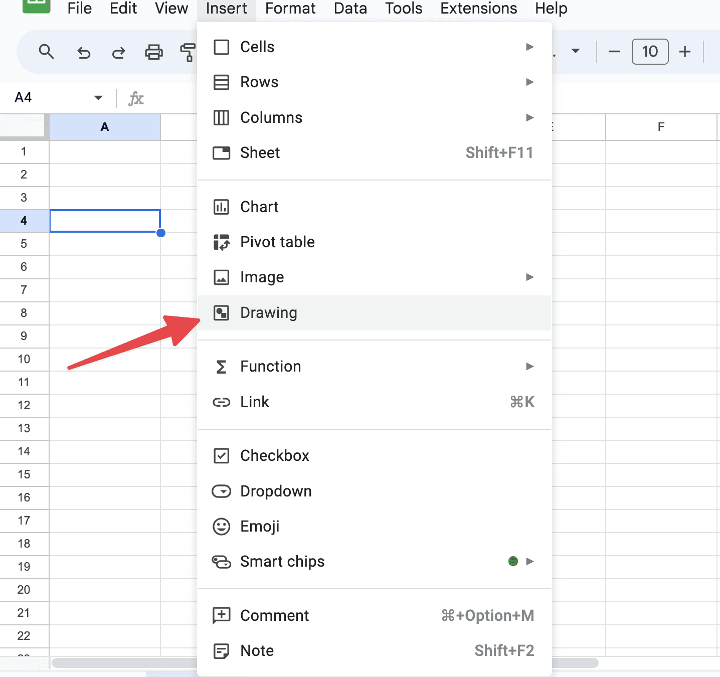The width and height of the screenshot is (720, 677).
Task: Redo the last action
Action: pyautogui.click(x=119, y=52)
